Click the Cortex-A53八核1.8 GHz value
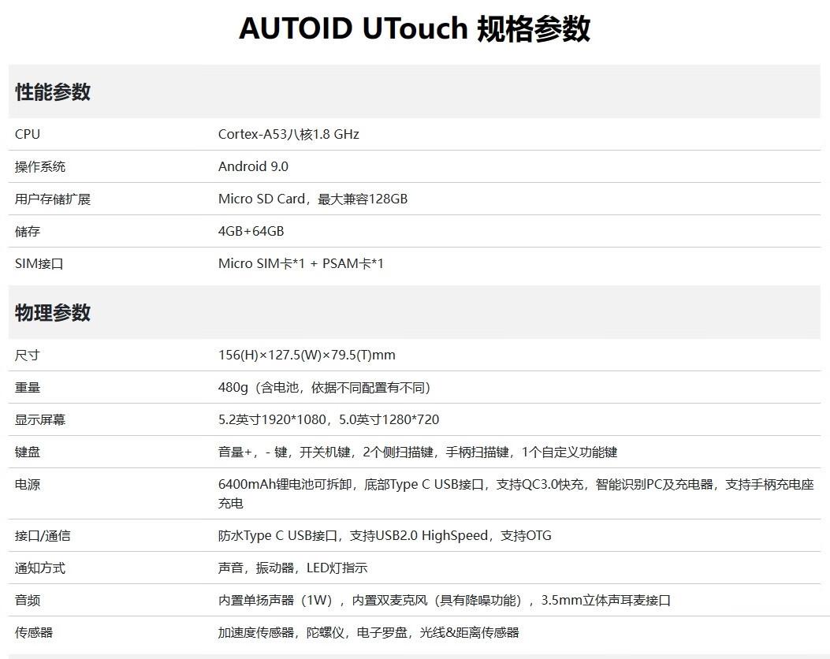The height and width of the screenshot is (659, 830). pos(288,135)
